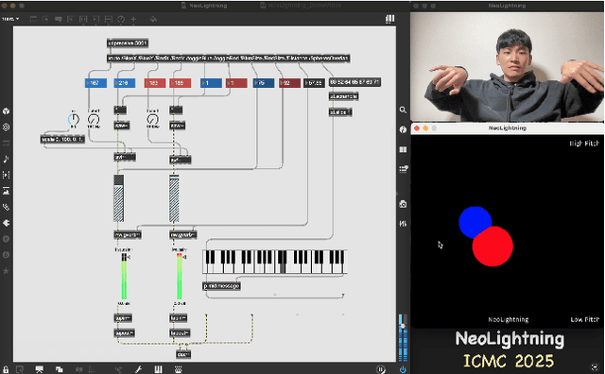
Task: Open the inspector list icon in right sidebar
Action: click(404, 168)
